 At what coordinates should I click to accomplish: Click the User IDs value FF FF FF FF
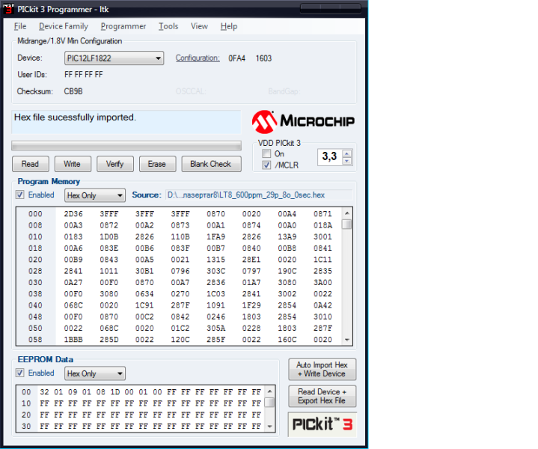(x=83, y=75)
